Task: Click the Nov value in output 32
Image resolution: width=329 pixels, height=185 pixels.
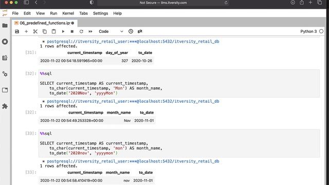Action: [x=127, y=121]
